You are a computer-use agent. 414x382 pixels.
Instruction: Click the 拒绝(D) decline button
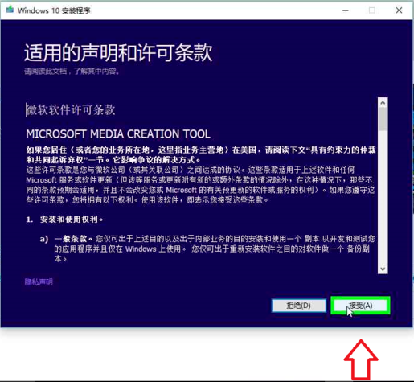[x=299, y=306]
